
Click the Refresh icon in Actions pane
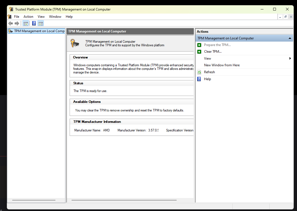point(199,72)
